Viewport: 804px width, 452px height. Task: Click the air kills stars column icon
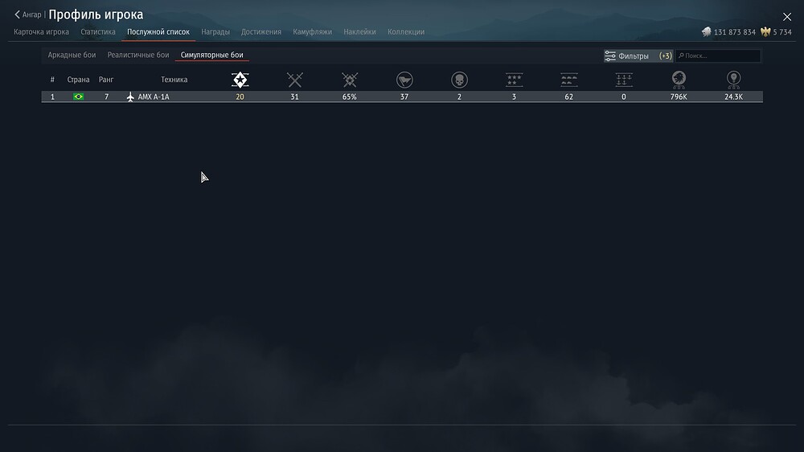tap(515, 80)
